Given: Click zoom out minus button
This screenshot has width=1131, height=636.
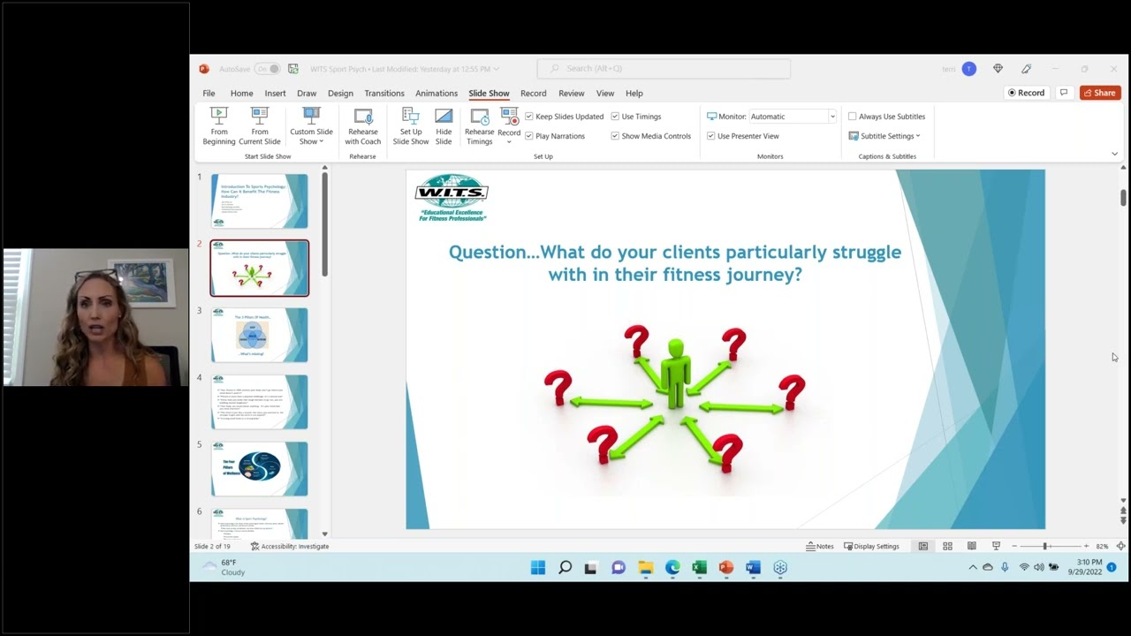Looking at the screenshot, I should click(1013, 546).
